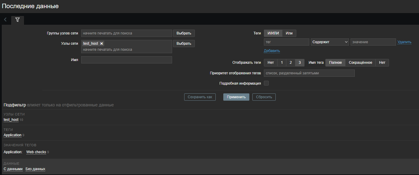Enable the Подробная информация checkbox

pyautogui.click(x=266, y=83)
